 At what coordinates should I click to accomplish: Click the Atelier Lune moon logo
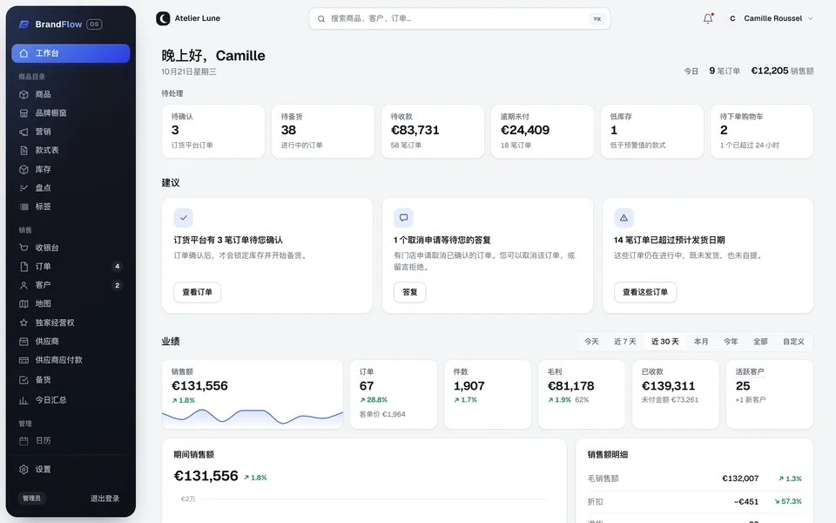tap(163, 18)
